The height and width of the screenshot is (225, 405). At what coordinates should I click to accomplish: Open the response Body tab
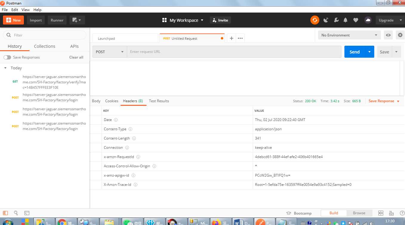point(96,101)
